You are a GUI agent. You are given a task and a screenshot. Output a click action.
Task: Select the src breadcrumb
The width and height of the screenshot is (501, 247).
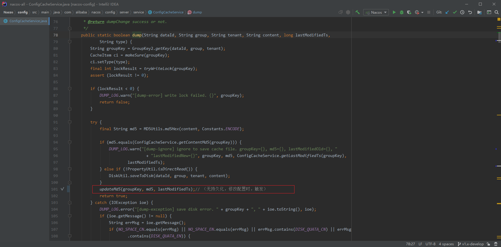tap(34, 12)
